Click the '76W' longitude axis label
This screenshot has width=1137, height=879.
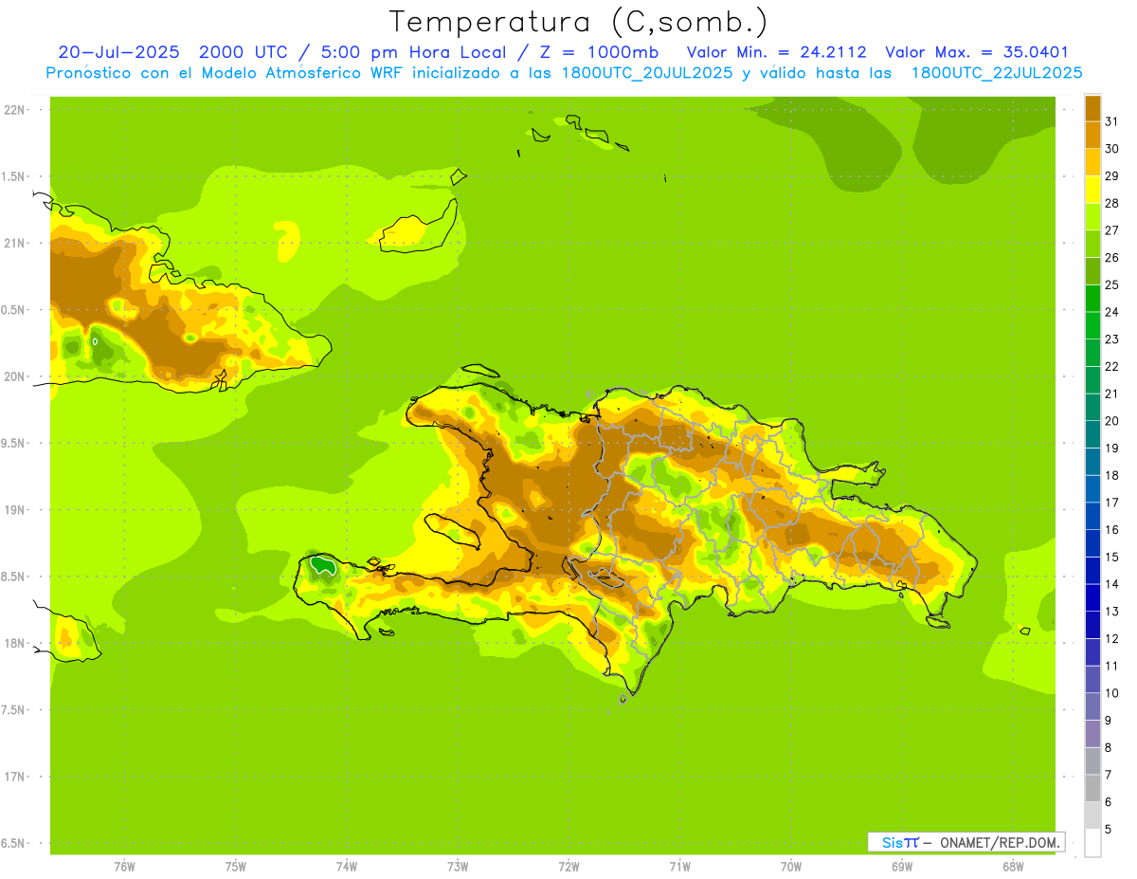click(124, 867)
